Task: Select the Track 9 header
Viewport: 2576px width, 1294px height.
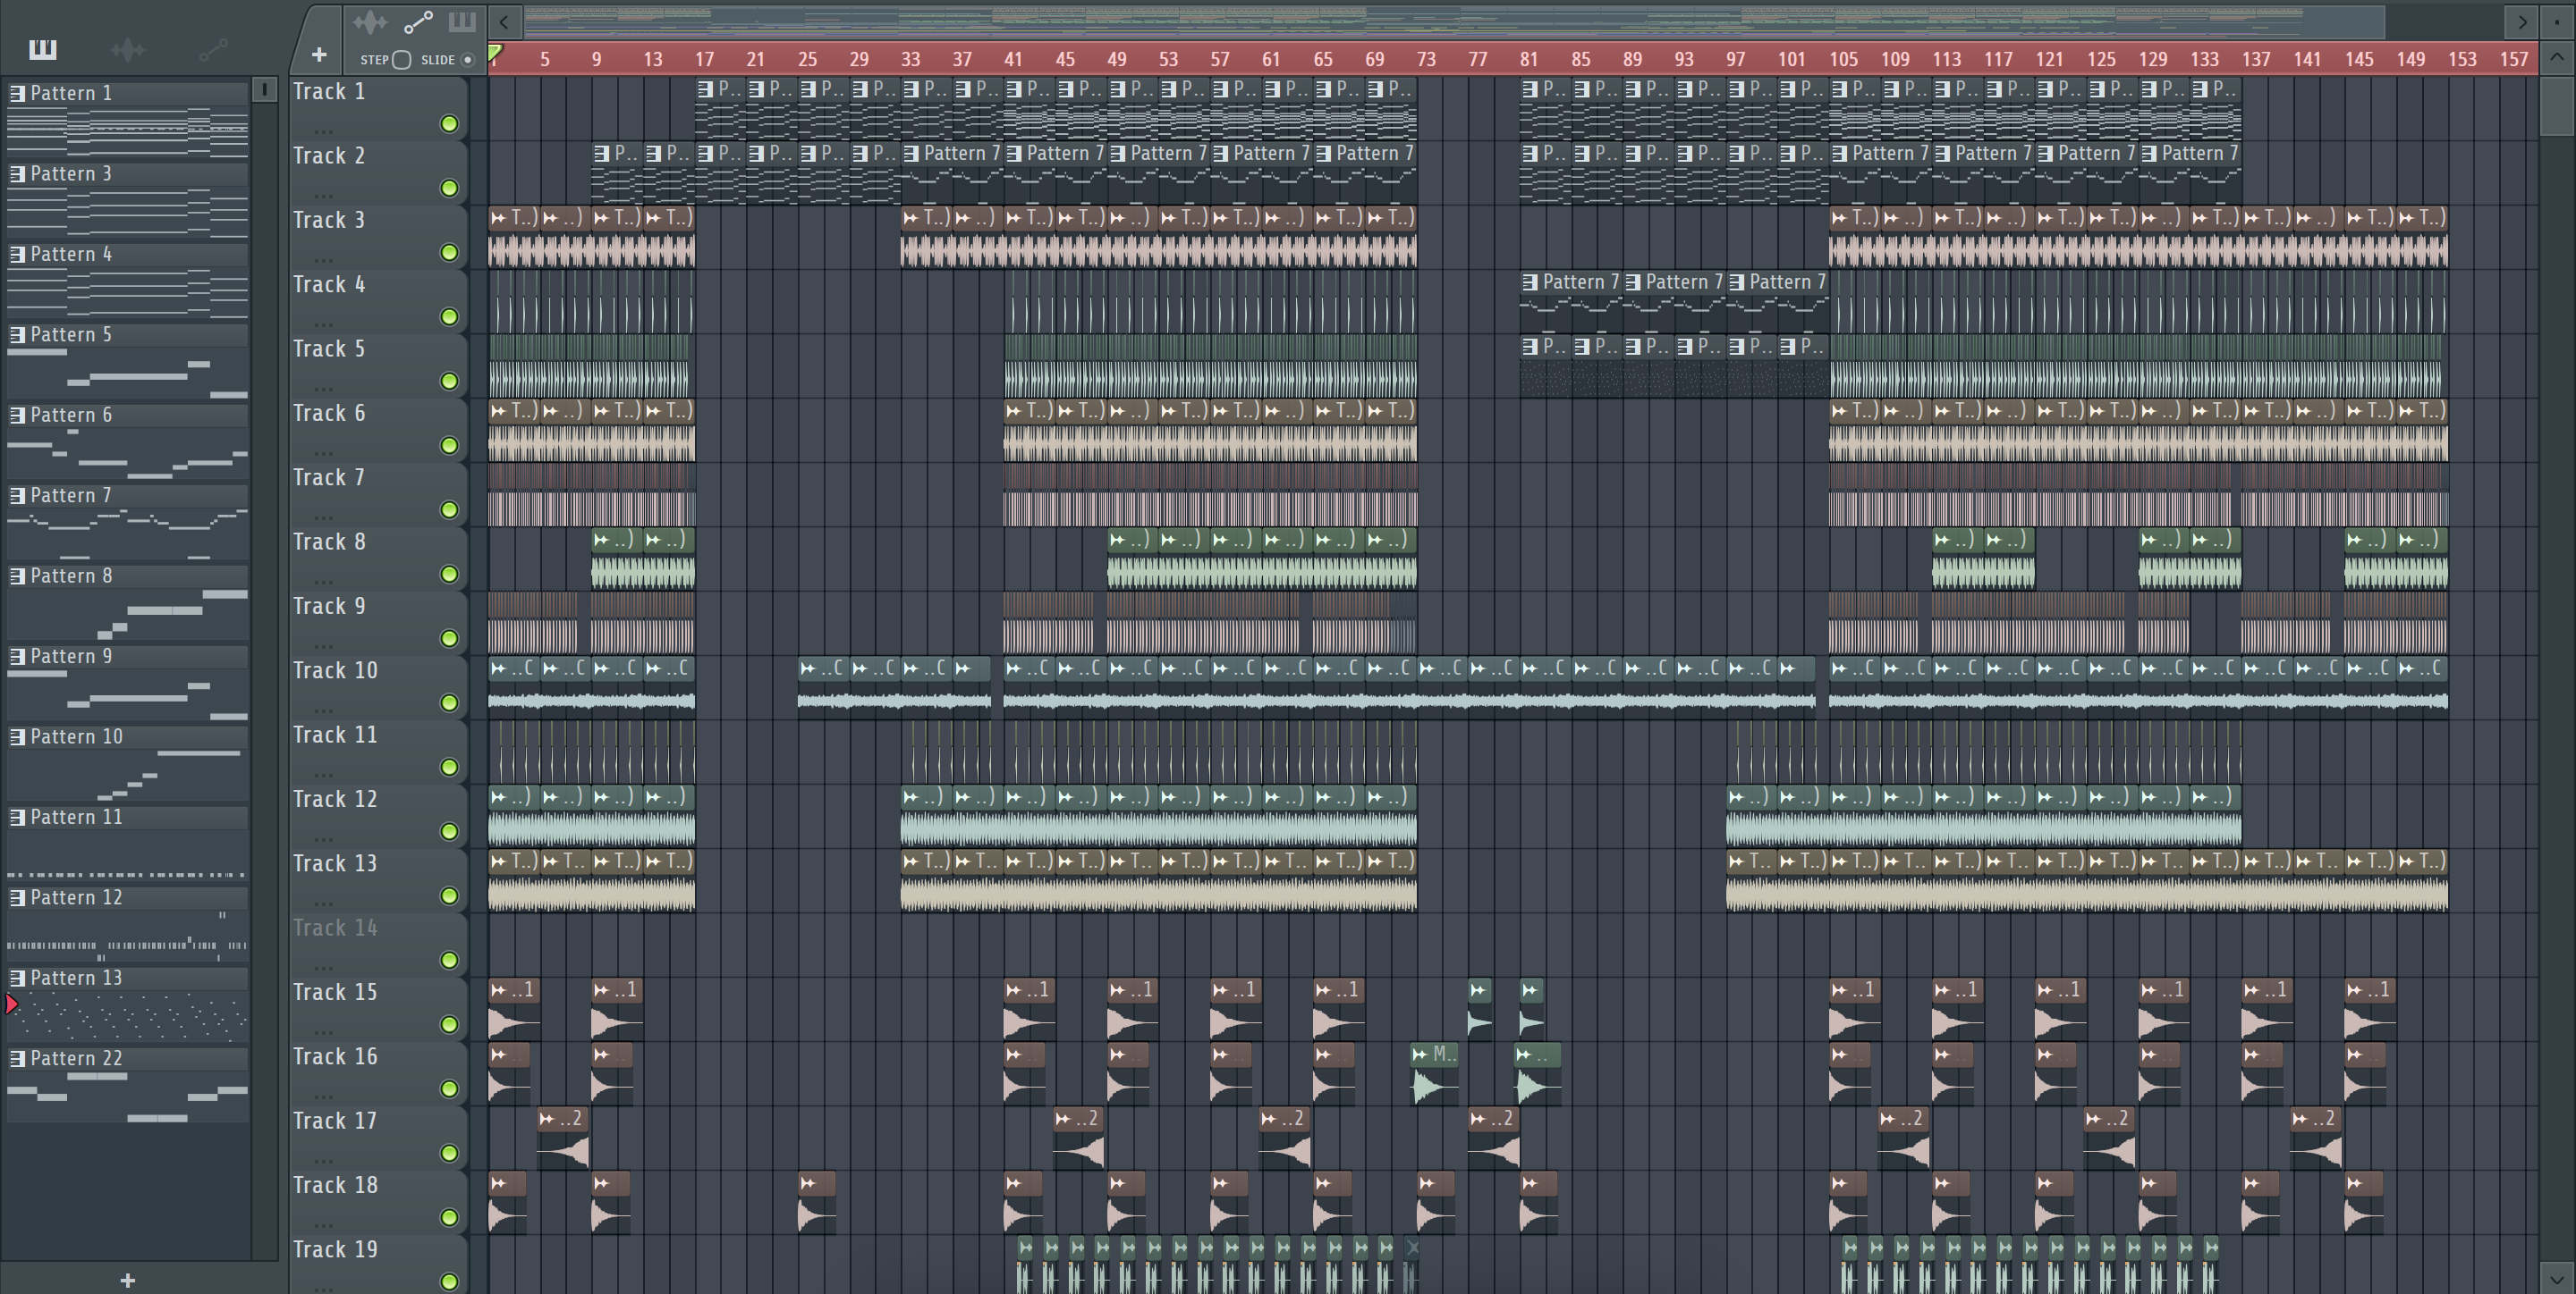Action: click(378, 623)
